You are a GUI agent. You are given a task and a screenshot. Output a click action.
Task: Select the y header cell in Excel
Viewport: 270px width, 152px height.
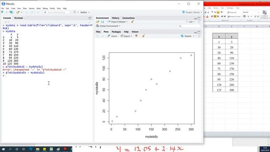point(232,36)
